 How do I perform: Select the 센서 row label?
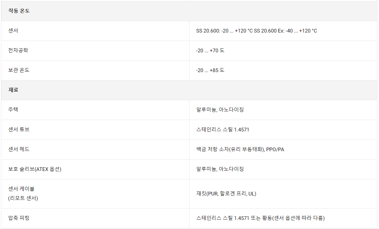[13, 31]
